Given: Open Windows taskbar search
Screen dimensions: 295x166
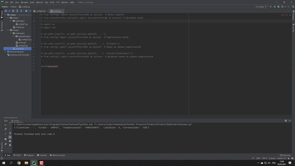Looking at the screenshot, I should pyautogui.click(x=11, y=163).
